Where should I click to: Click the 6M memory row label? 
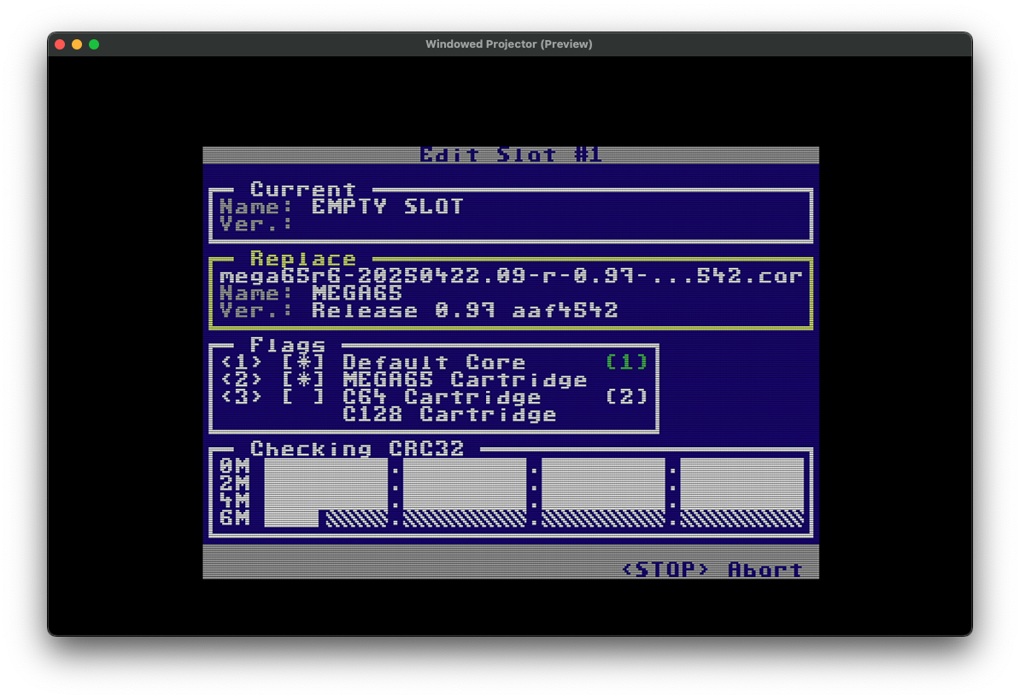[234, 518]
